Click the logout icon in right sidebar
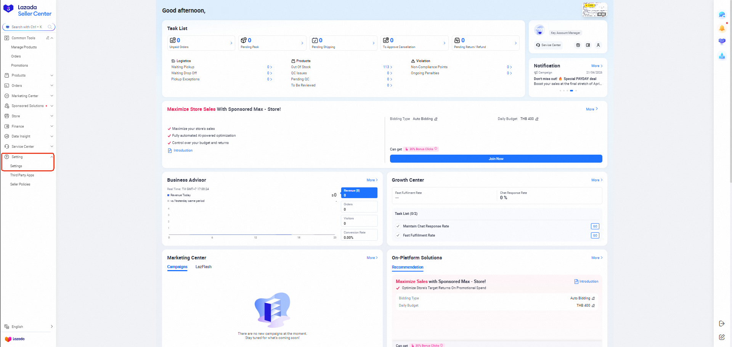 [x=722, y=323]
